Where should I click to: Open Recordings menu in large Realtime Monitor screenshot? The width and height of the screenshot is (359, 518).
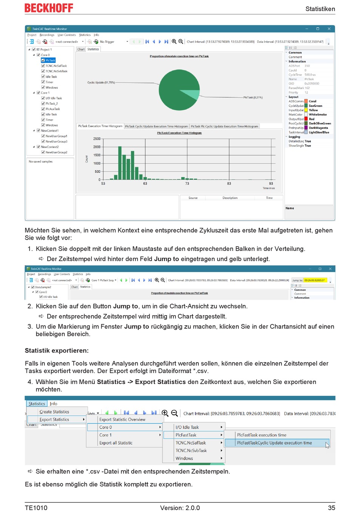pos(47,35)
